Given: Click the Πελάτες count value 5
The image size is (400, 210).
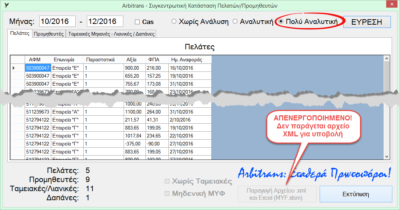Looking at the screenshot, I should point(88,170).
